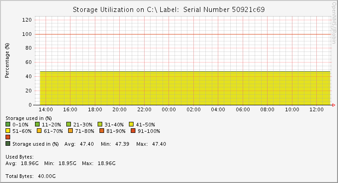Click the red 100 percent threshold line
The width and height of the screenshot is (338, 183).
[183, 34]
